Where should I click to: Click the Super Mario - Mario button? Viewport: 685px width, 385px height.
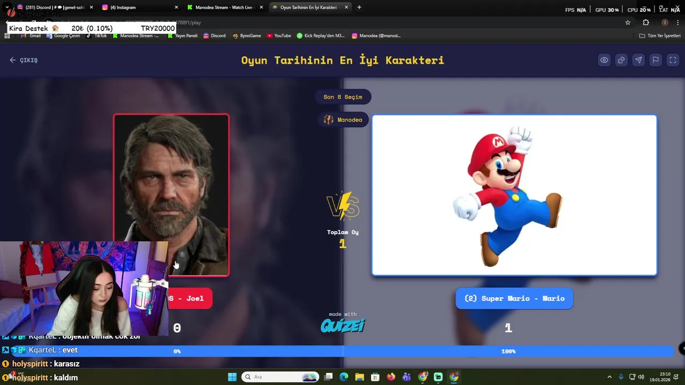[x=514, y=298]
